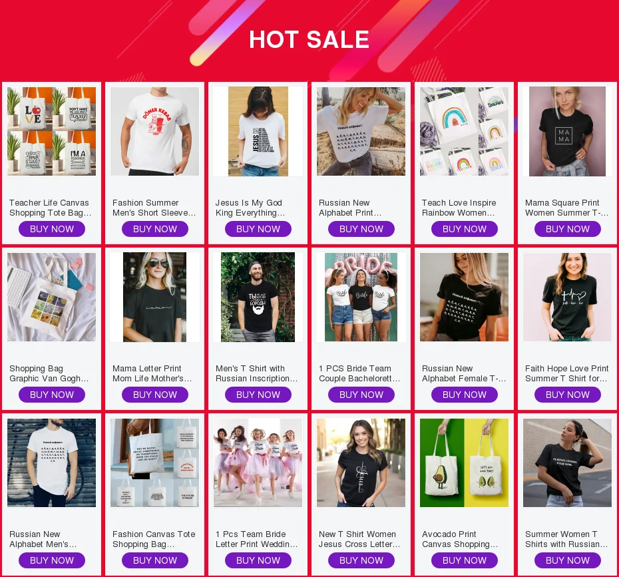
Task: View the Jesus Cross Letter women's shirt photo
Action: coord(361,463)
